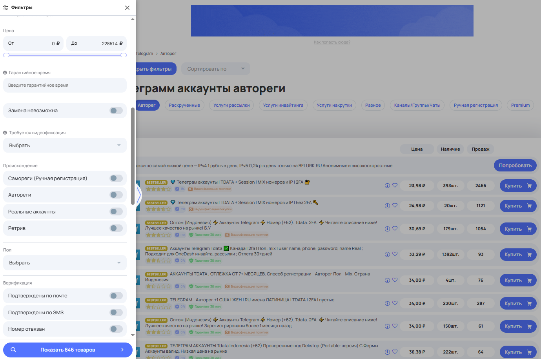Image resolution: width=541 pixels, height=359 pixels.
Task: Click the blue advertisement banner
Action: [332, 21]
